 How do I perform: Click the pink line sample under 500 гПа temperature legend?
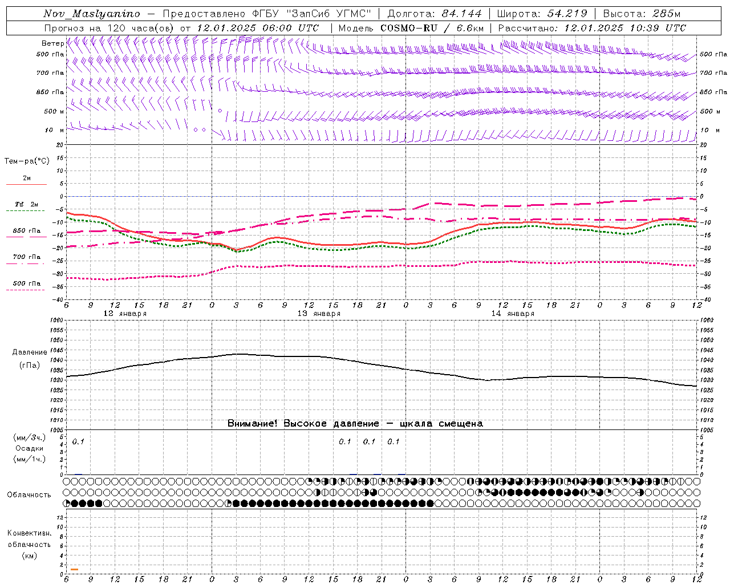click(x=26, y=290)
